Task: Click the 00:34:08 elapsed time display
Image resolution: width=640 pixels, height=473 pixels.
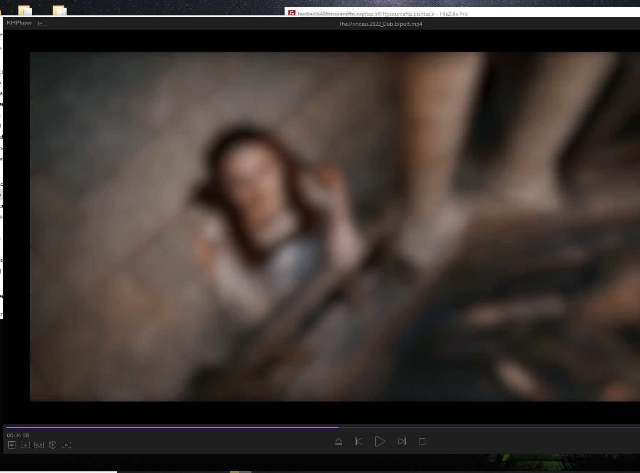Action: [18, 435]
